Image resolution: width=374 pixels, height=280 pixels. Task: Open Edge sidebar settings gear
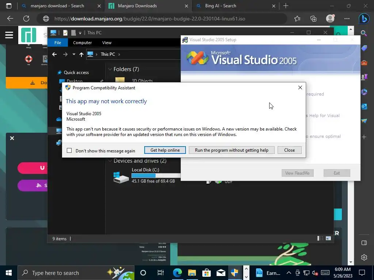click(364, 257)
